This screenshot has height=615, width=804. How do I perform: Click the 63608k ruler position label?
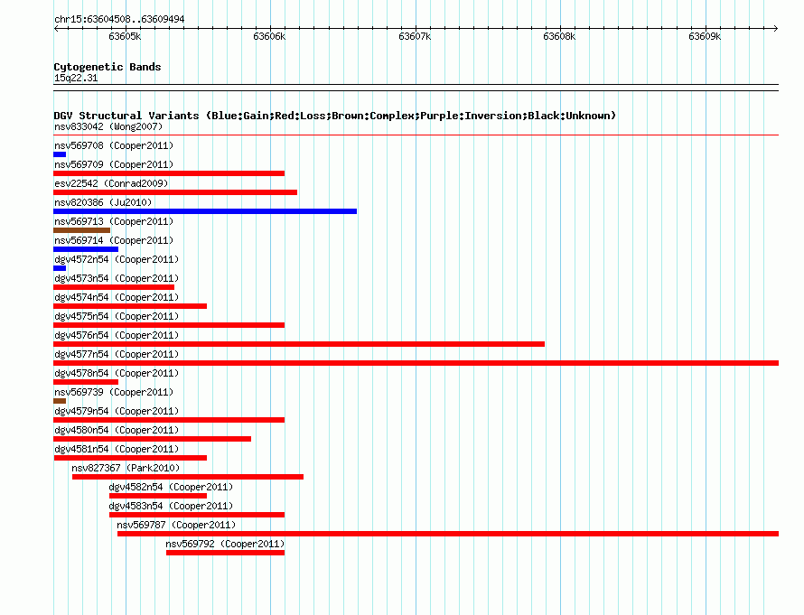(x=559, y=36)
